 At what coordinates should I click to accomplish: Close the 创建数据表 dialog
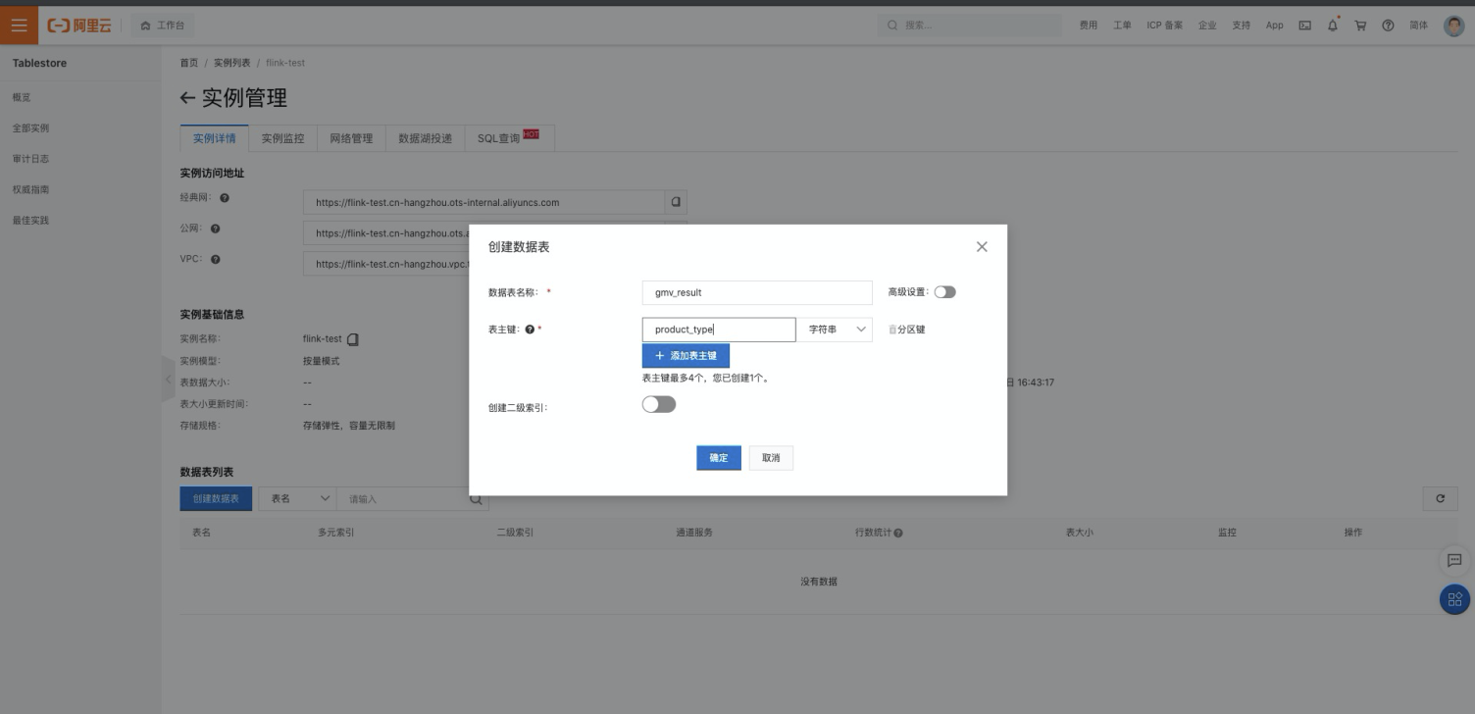pyautogui.click(x=982, y=247)
